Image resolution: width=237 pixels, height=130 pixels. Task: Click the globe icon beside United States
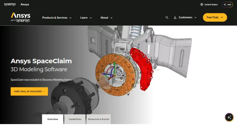202,4
